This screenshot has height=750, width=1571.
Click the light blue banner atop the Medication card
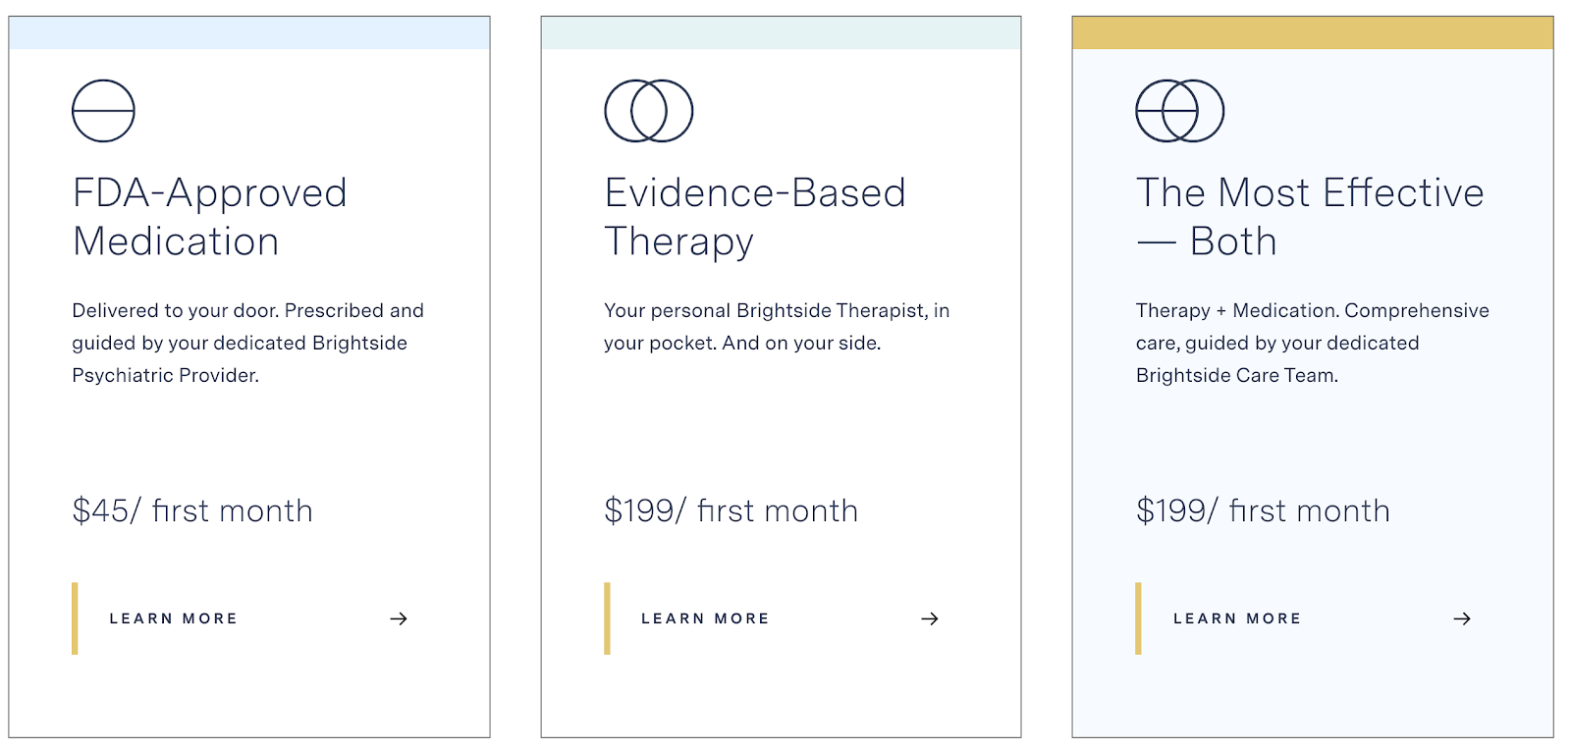click(x=249, y=32)
